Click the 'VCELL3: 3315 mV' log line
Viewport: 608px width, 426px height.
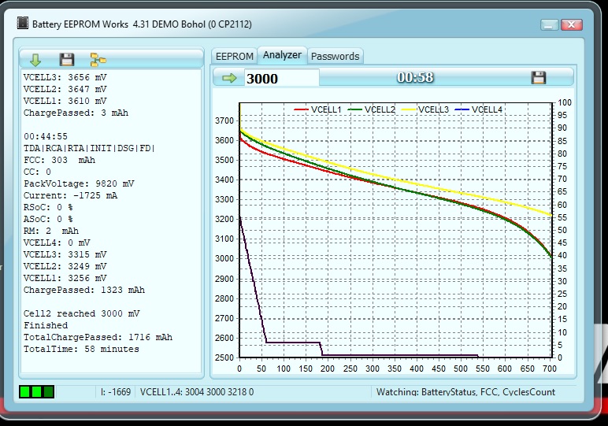[65, 254]
